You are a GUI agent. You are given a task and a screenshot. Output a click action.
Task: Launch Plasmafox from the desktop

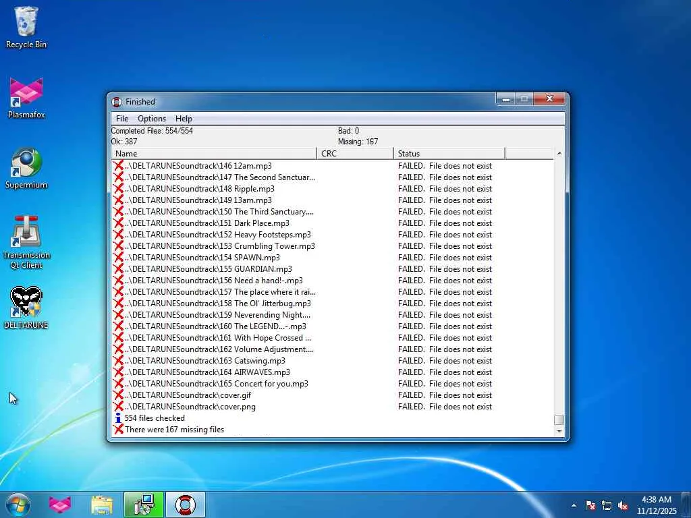pyautogui.click(x=26, y=98)
